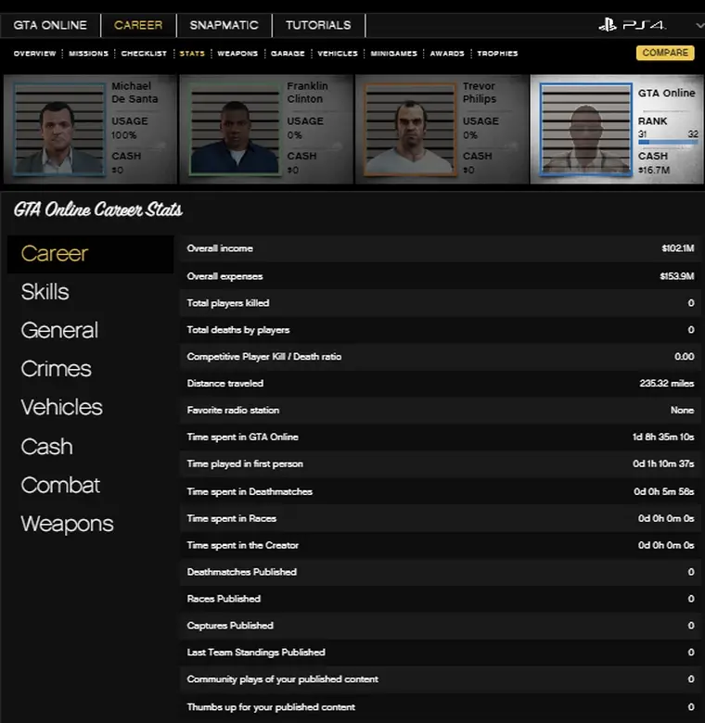Viewport: 705px width, 723px height.
Task: Show the Cash stats category
Action: 46,447
